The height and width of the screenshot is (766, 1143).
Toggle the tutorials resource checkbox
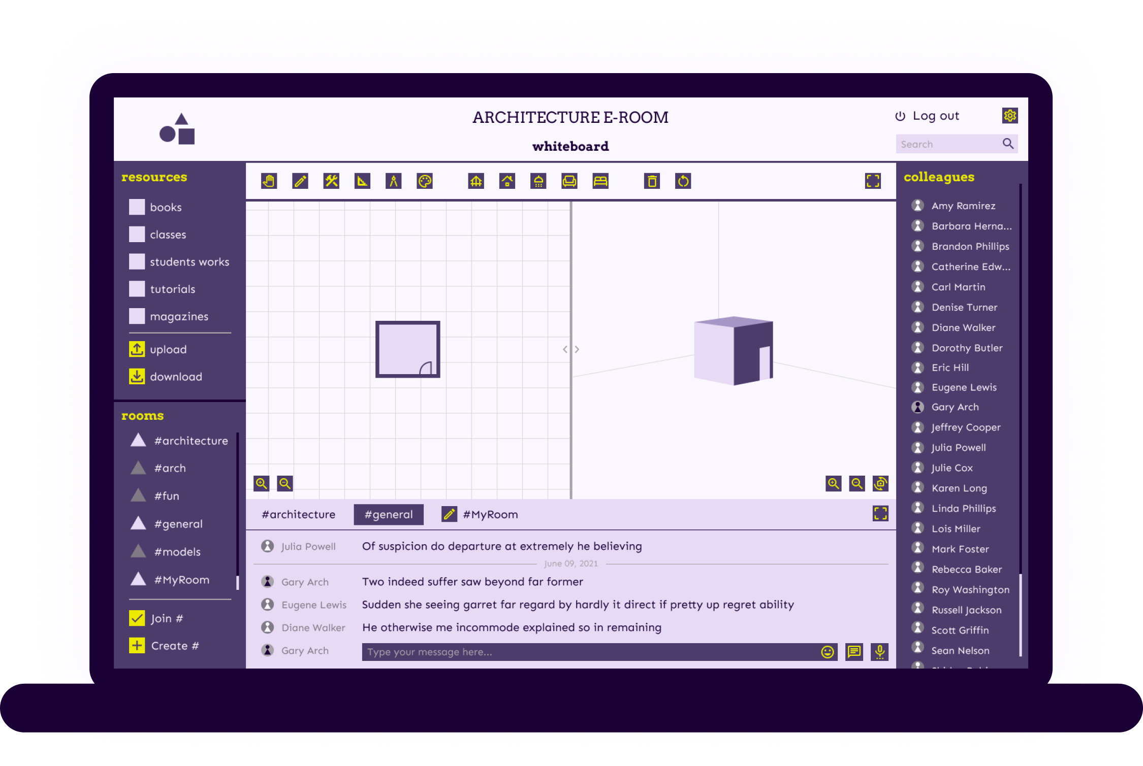pyautogui.click(x=137, y=288)
